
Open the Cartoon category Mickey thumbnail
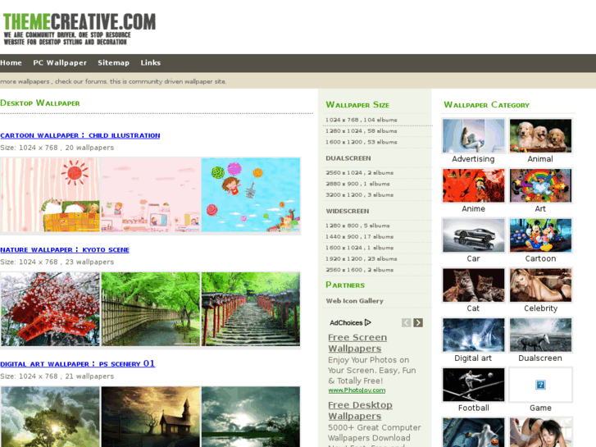point(540,235)
